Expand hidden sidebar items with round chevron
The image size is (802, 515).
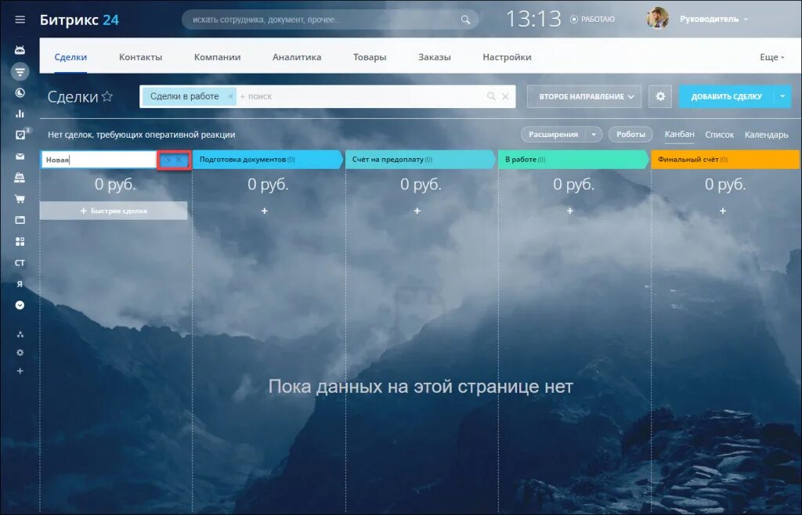20,305
